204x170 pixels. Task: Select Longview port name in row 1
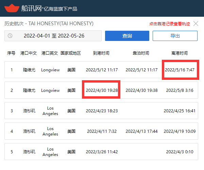tap(50, 70)
